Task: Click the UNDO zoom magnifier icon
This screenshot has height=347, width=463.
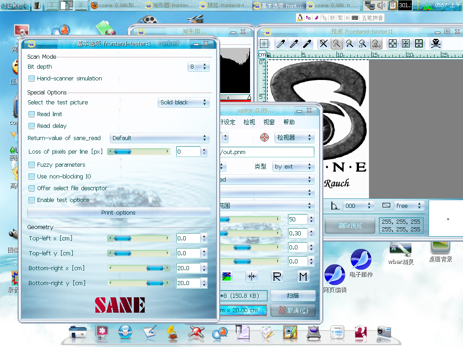Action: [x=376, y=44]
